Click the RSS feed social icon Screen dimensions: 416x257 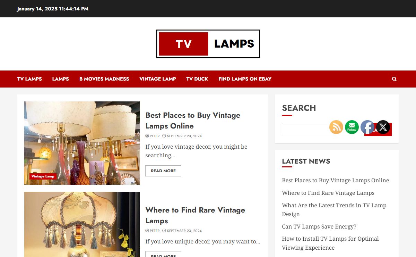pos(336,127)
